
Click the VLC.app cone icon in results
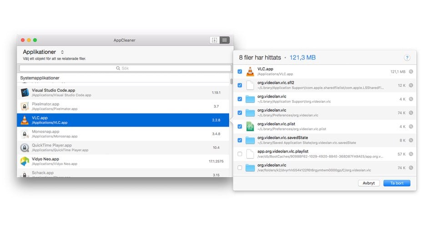click(x=250, y=72)
